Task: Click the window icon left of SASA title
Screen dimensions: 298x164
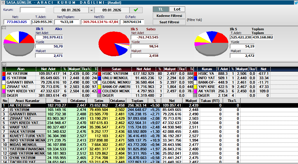Action: [2, 2]
